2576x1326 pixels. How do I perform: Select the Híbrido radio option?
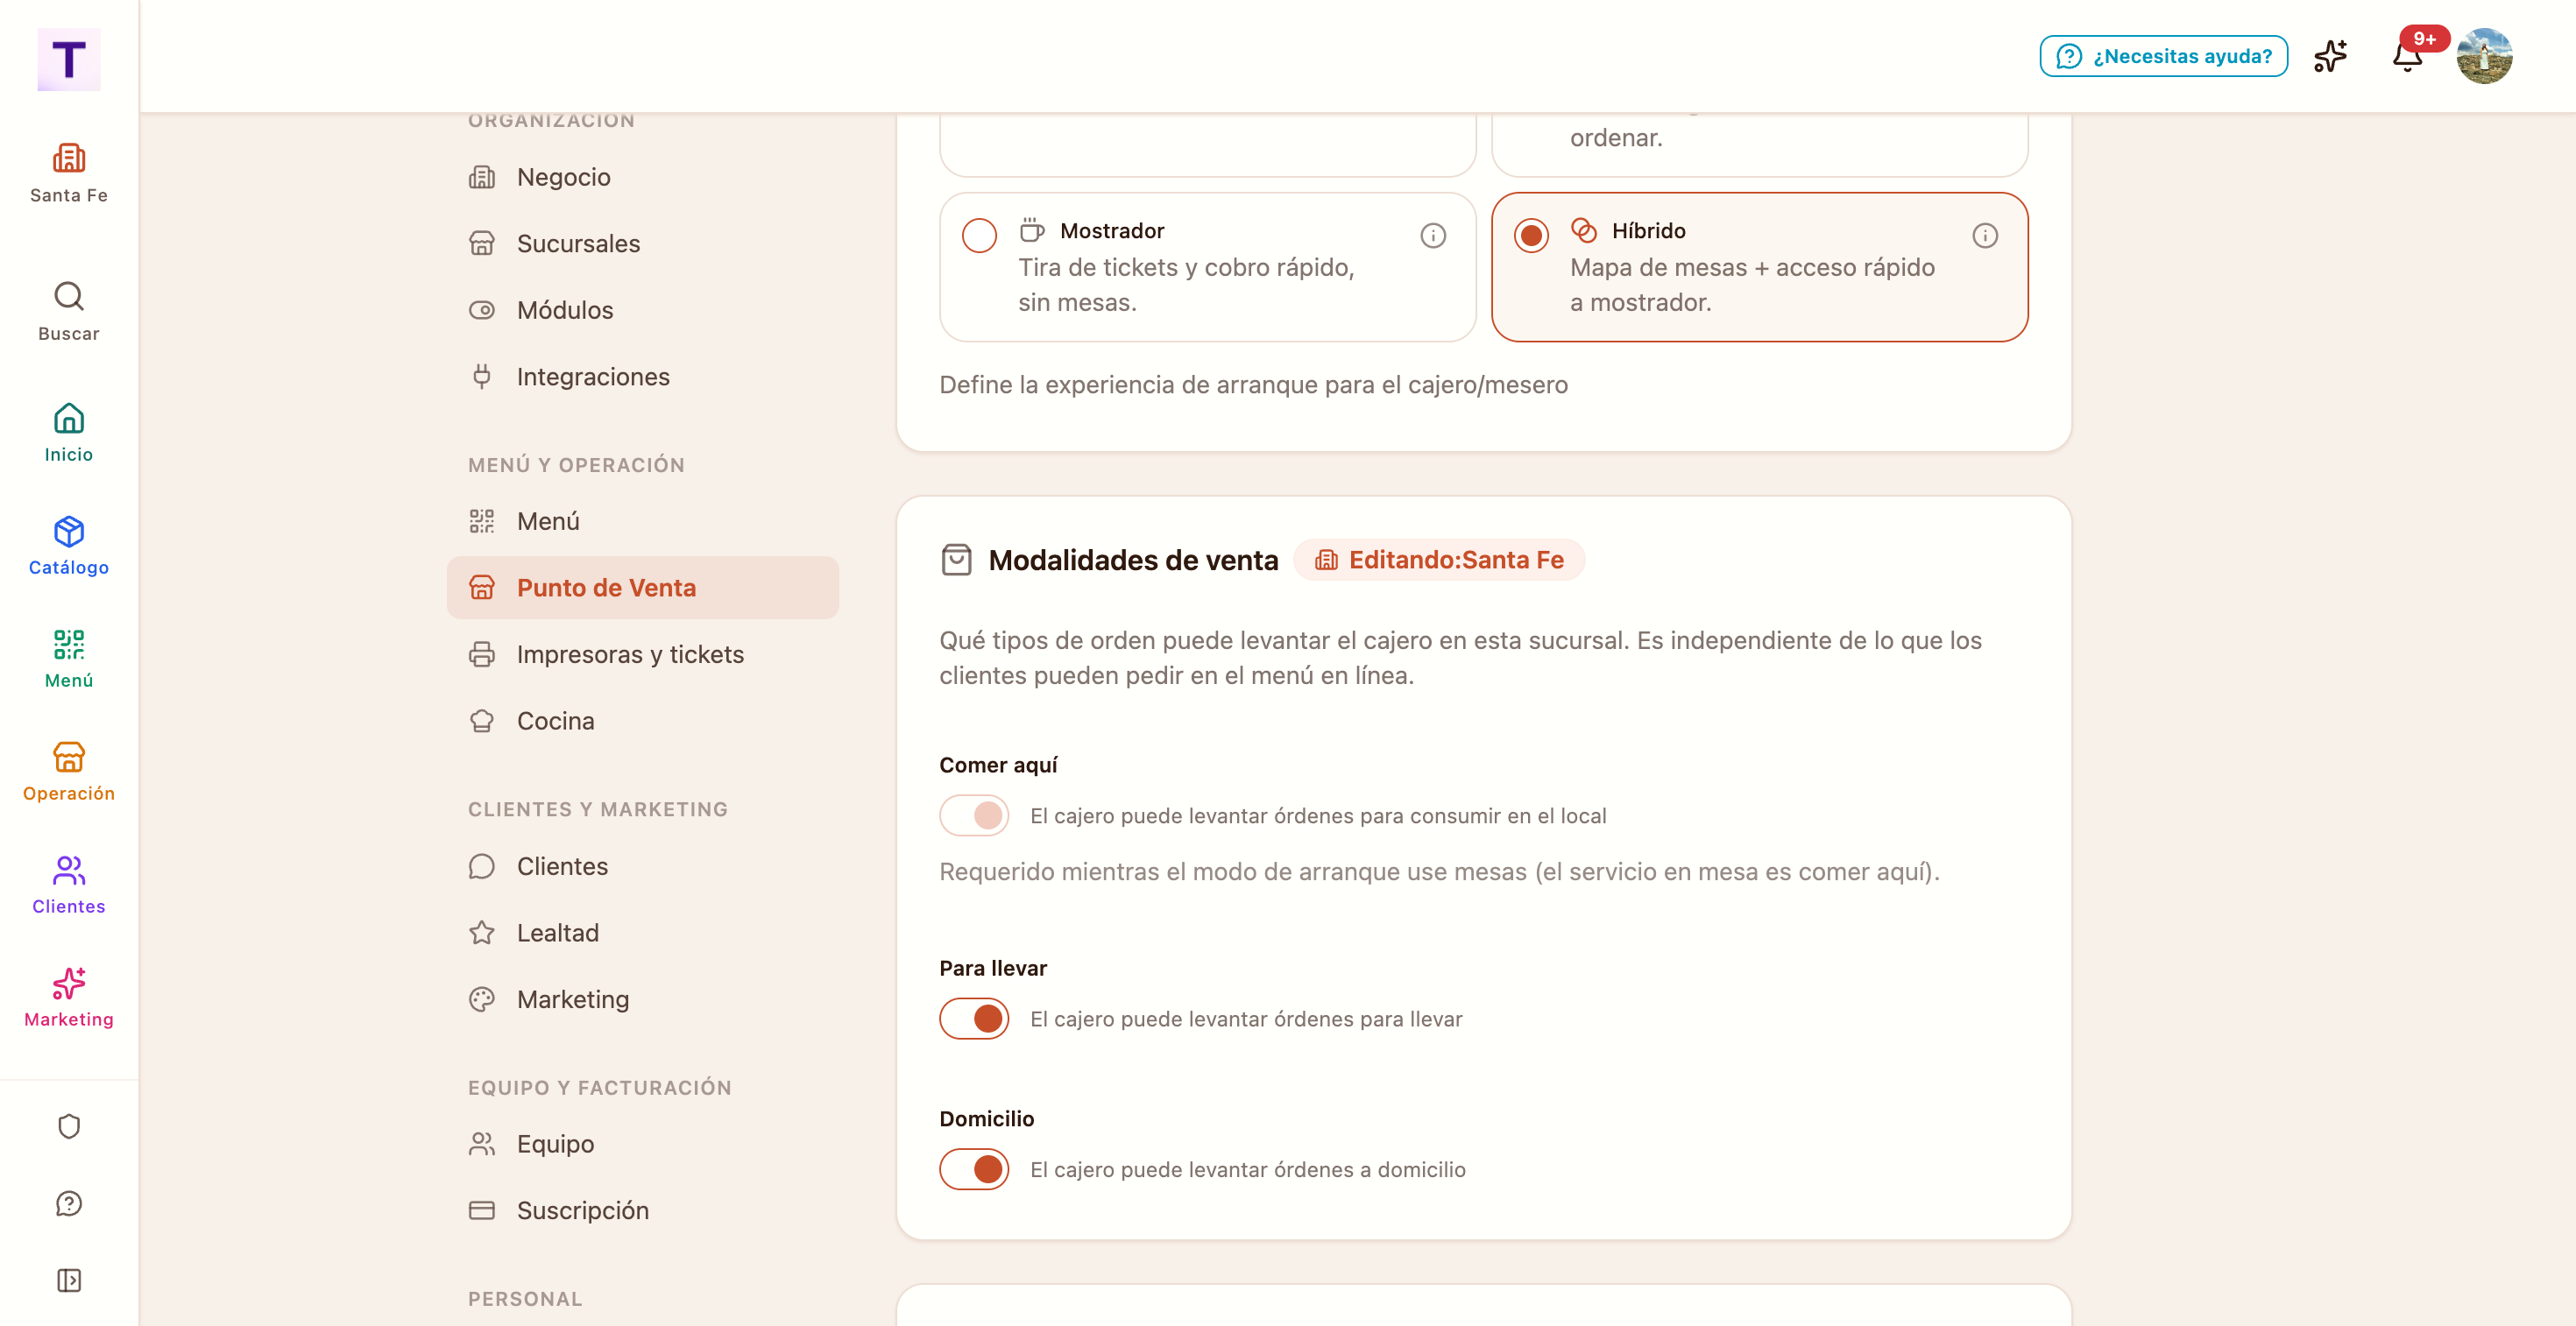point(1531,235)
